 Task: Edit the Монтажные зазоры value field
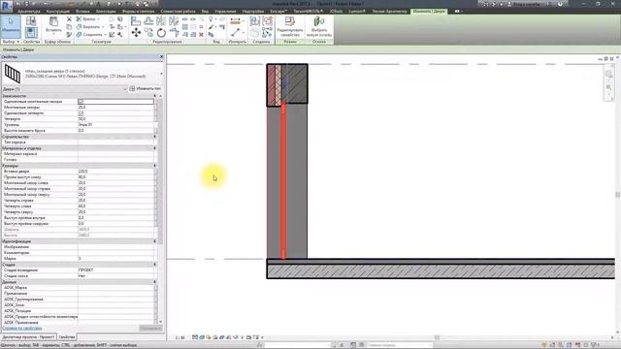[115, 108]
